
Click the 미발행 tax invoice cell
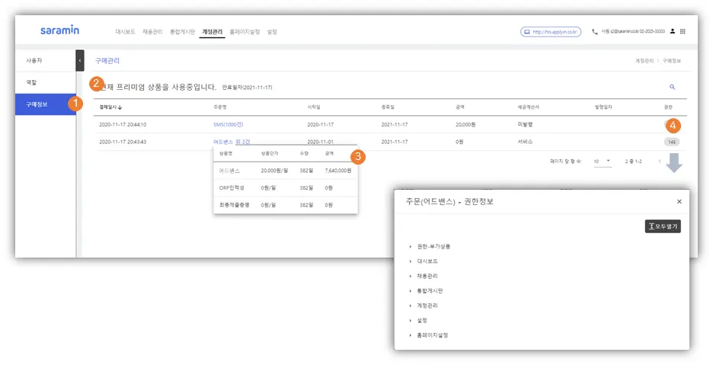click(x=525, y=124)
